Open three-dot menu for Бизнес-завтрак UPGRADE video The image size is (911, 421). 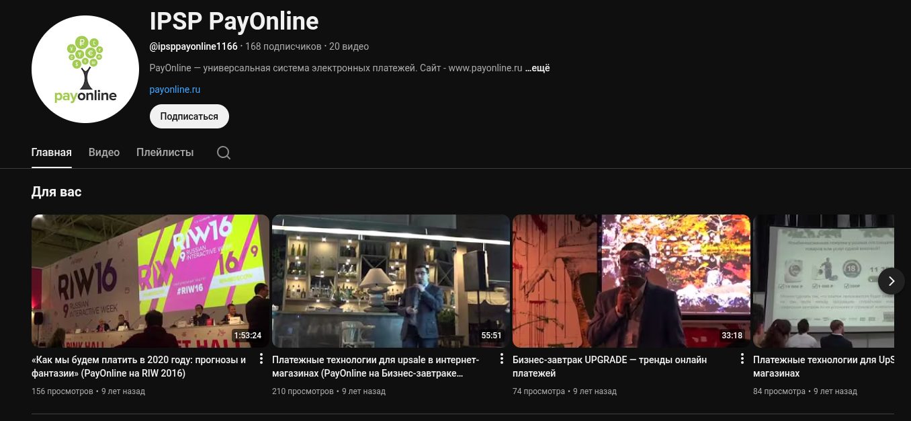click(742, 359)
